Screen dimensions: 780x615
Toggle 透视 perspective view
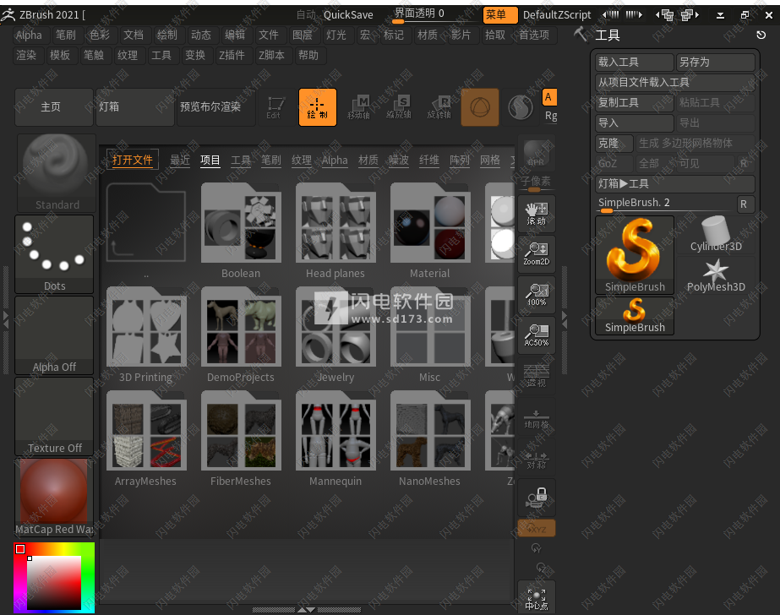tap(537, 376)
